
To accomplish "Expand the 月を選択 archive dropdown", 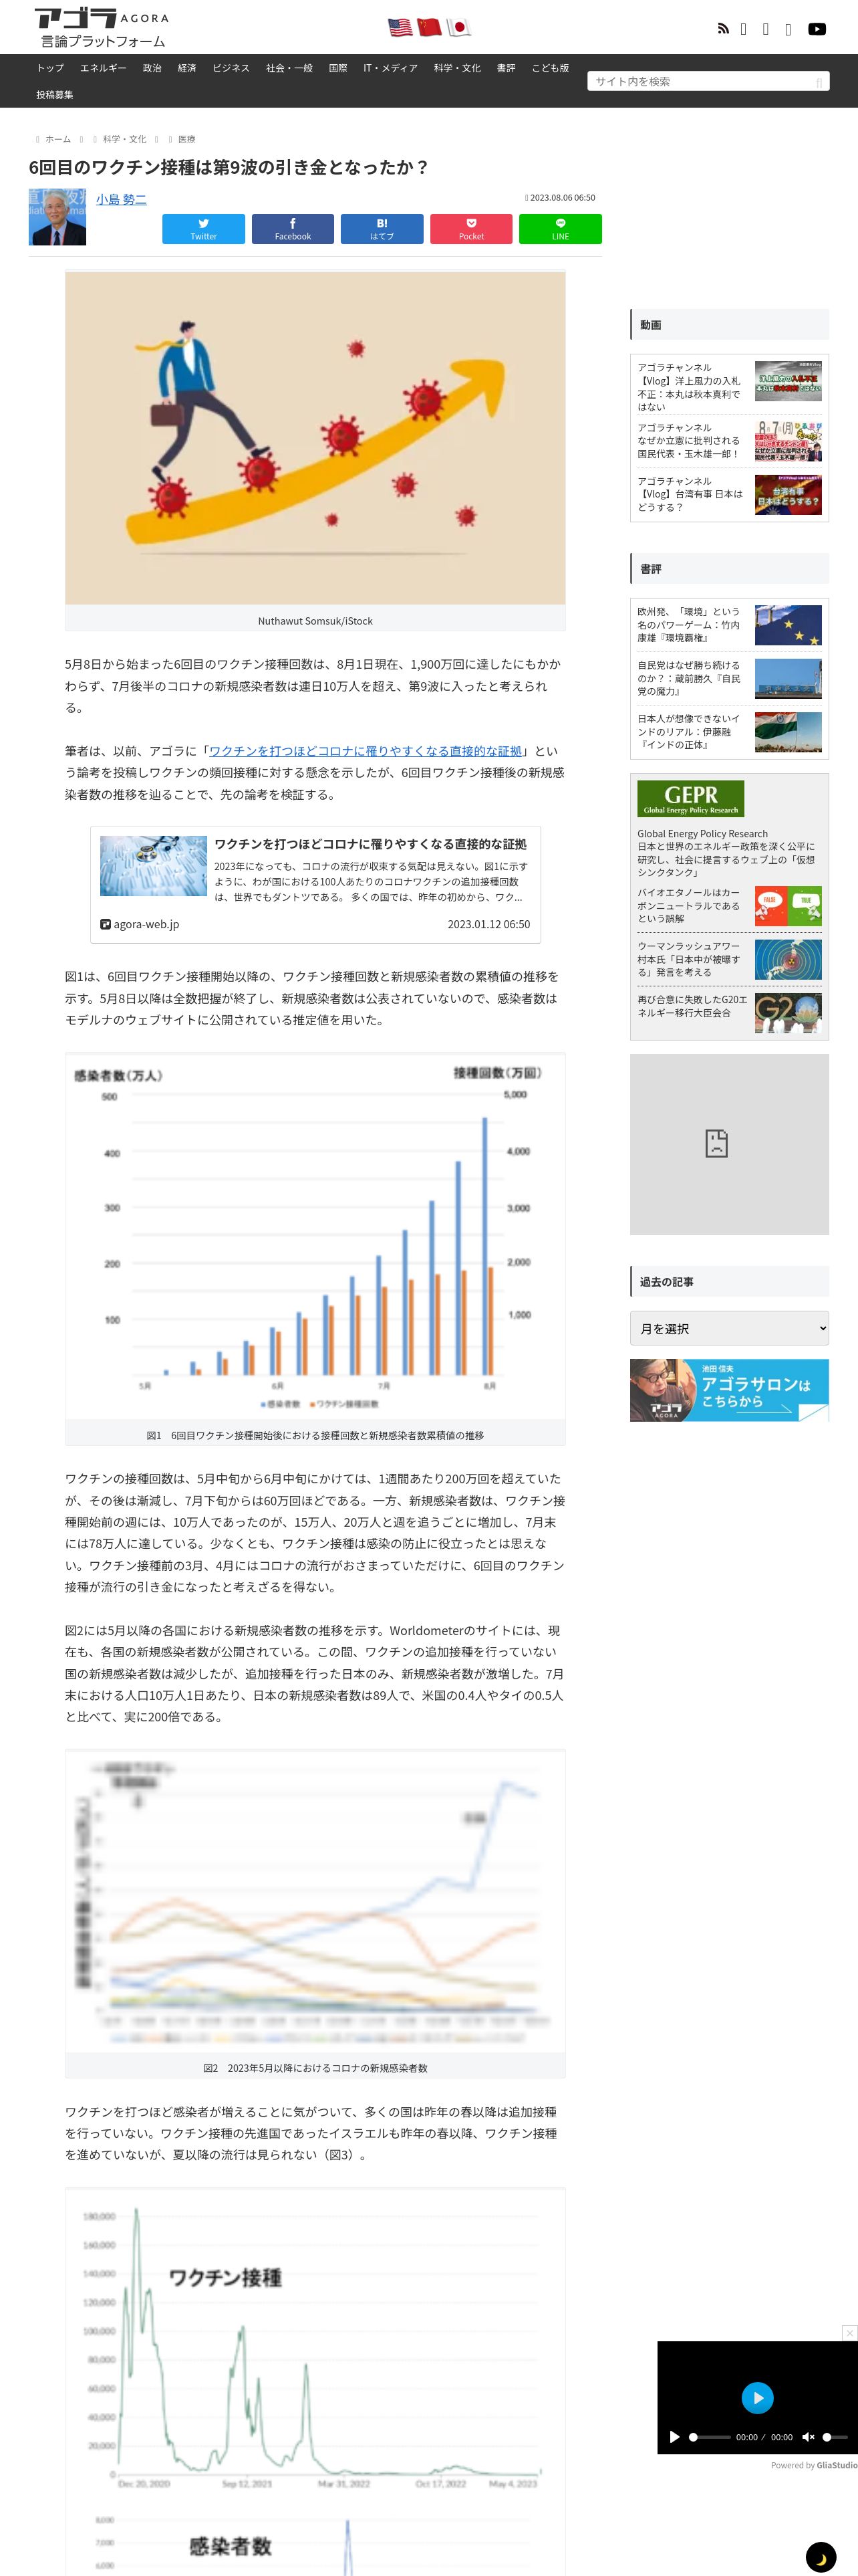I will click(x=729, y=1328).
